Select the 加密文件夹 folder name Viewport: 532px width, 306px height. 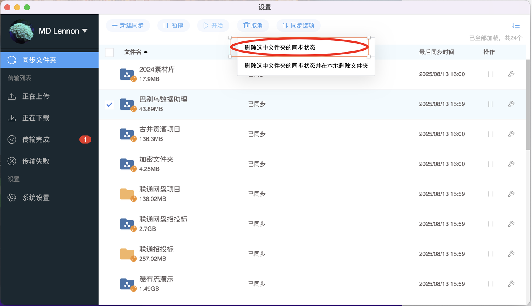coord(156,159)
